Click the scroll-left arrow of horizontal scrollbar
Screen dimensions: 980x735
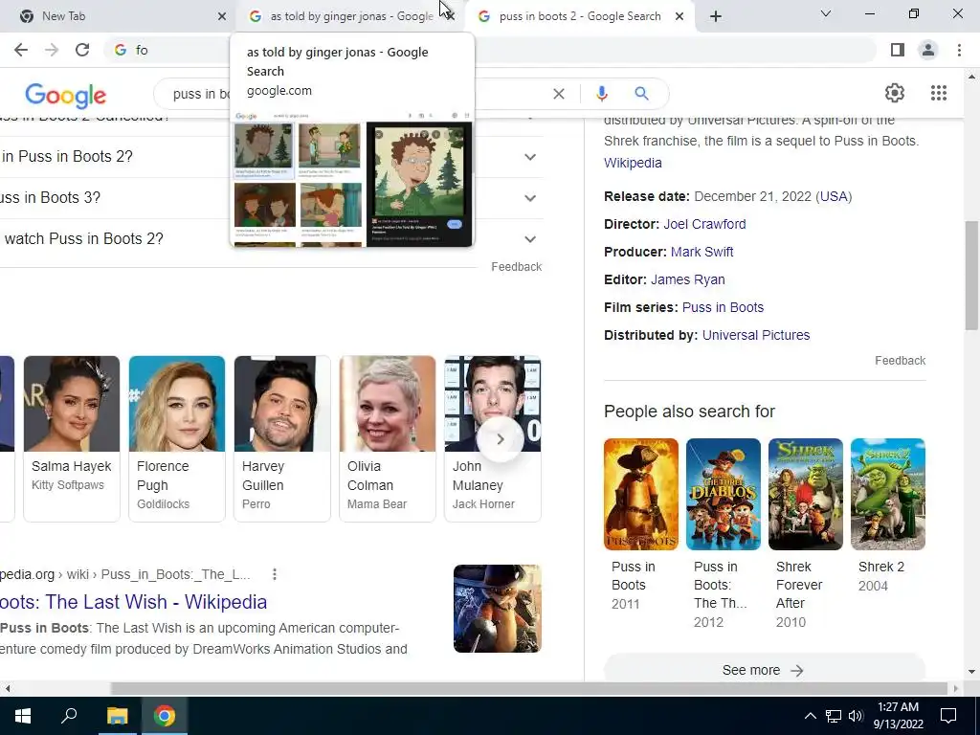click(7, 688)
